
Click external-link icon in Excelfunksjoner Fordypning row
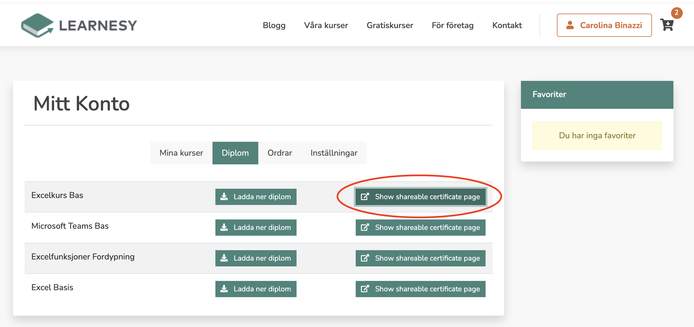(x=365, y=258)
